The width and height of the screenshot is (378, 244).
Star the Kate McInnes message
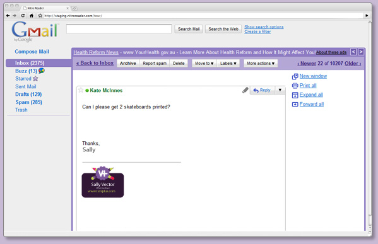click(x=81, y=90)
